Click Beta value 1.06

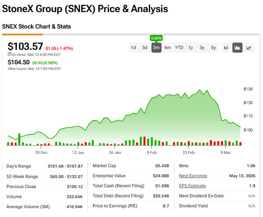[251, 166]
